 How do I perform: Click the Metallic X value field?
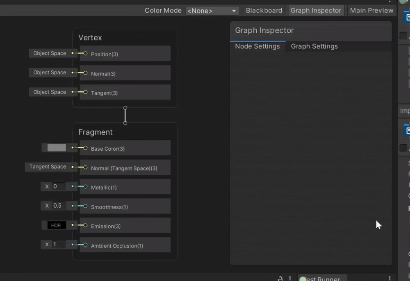coord(59,186)
